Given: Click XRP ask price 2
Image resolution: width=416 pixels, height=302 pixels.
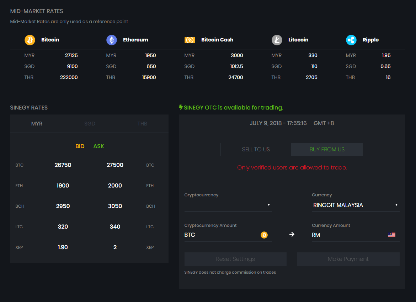Looking at the screenshot, I should (x=115, y=247).
